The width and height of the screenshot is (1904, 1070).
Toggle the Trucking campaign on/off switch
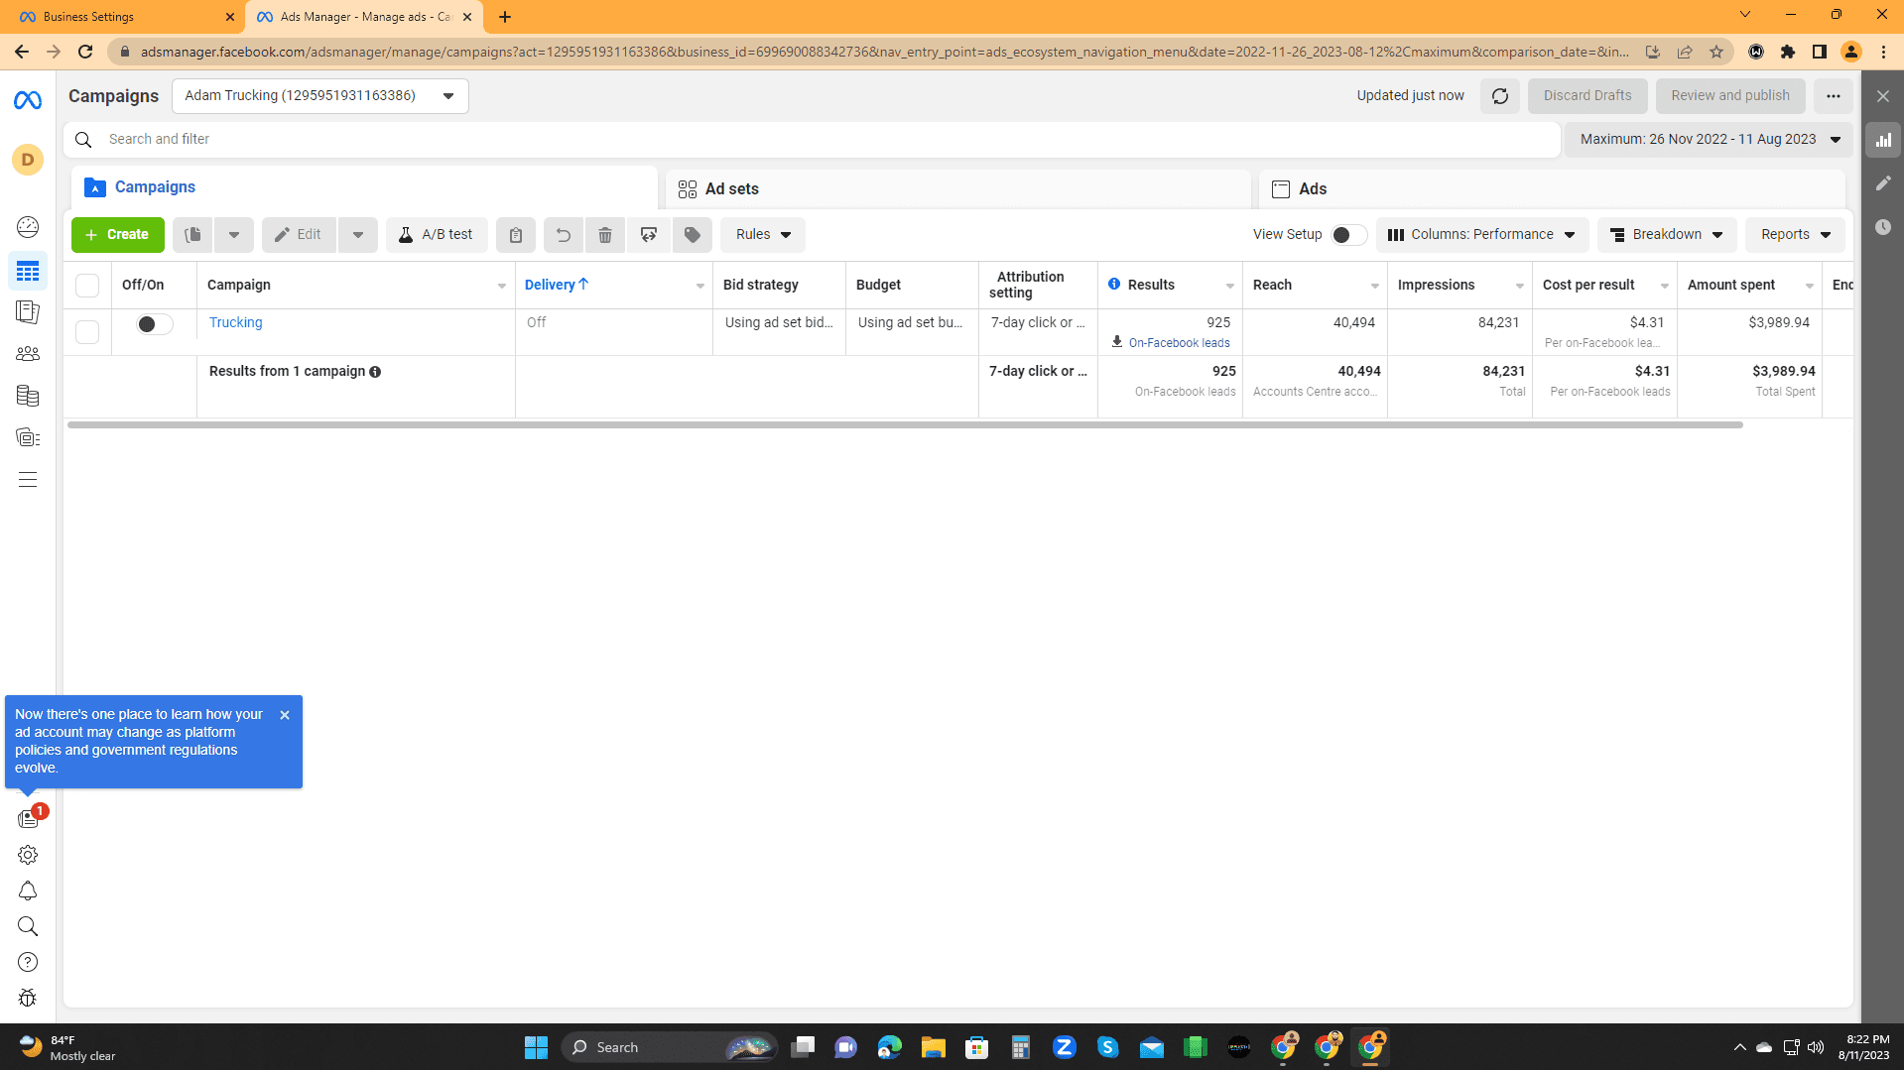154,324
